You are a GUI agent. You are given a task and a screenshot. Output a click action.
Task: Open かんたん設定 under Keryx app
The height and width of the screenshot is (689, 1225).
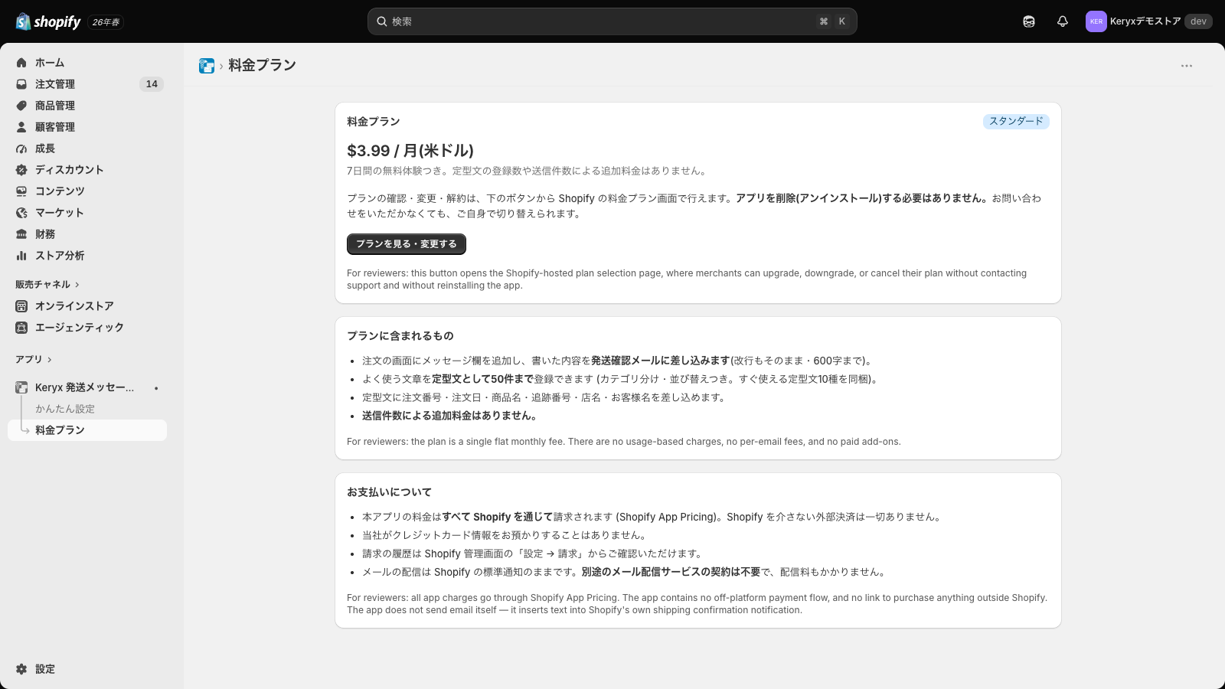(65, 409)
